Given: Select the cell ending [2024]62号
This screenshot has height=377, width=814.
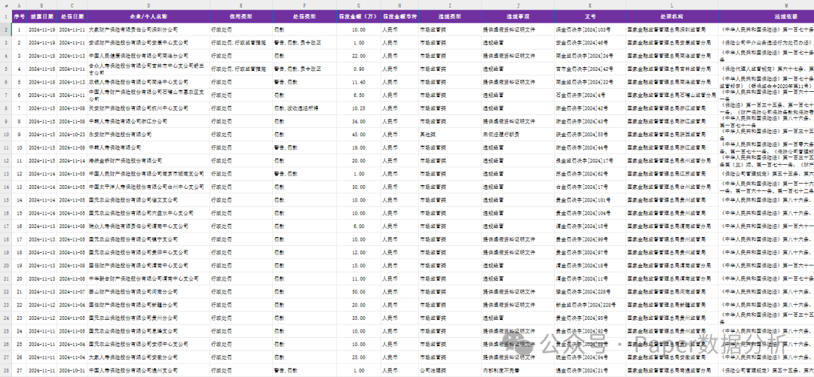Looking at the screenshot, I should (x=590, y=174).
